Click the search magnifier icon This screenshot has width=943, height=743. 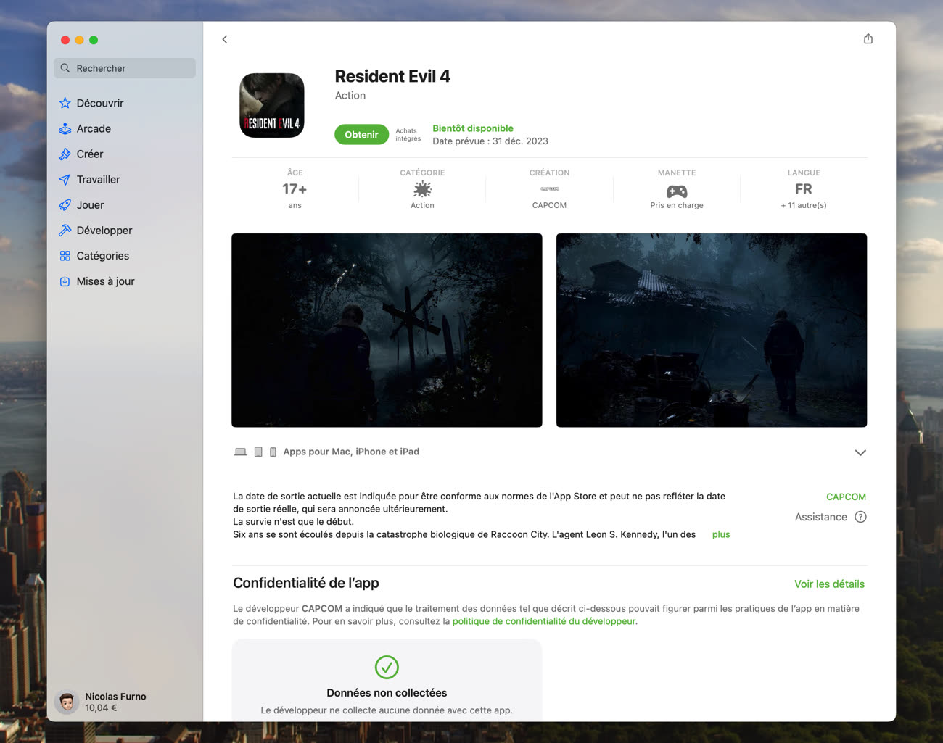(x=65, y=68)
